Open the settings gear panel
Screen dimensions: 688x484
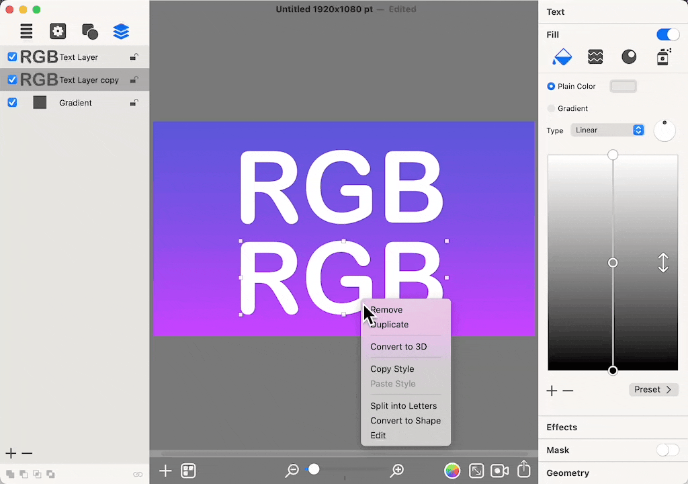click(58, 32)
